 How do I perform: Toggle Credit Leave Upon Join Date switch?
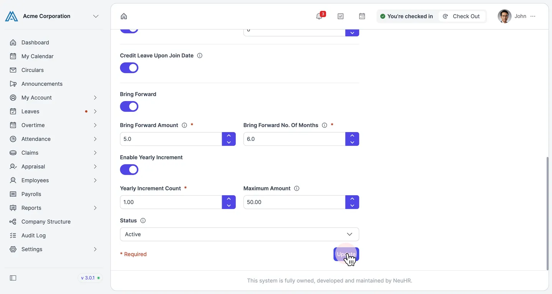tap(129, 68)
